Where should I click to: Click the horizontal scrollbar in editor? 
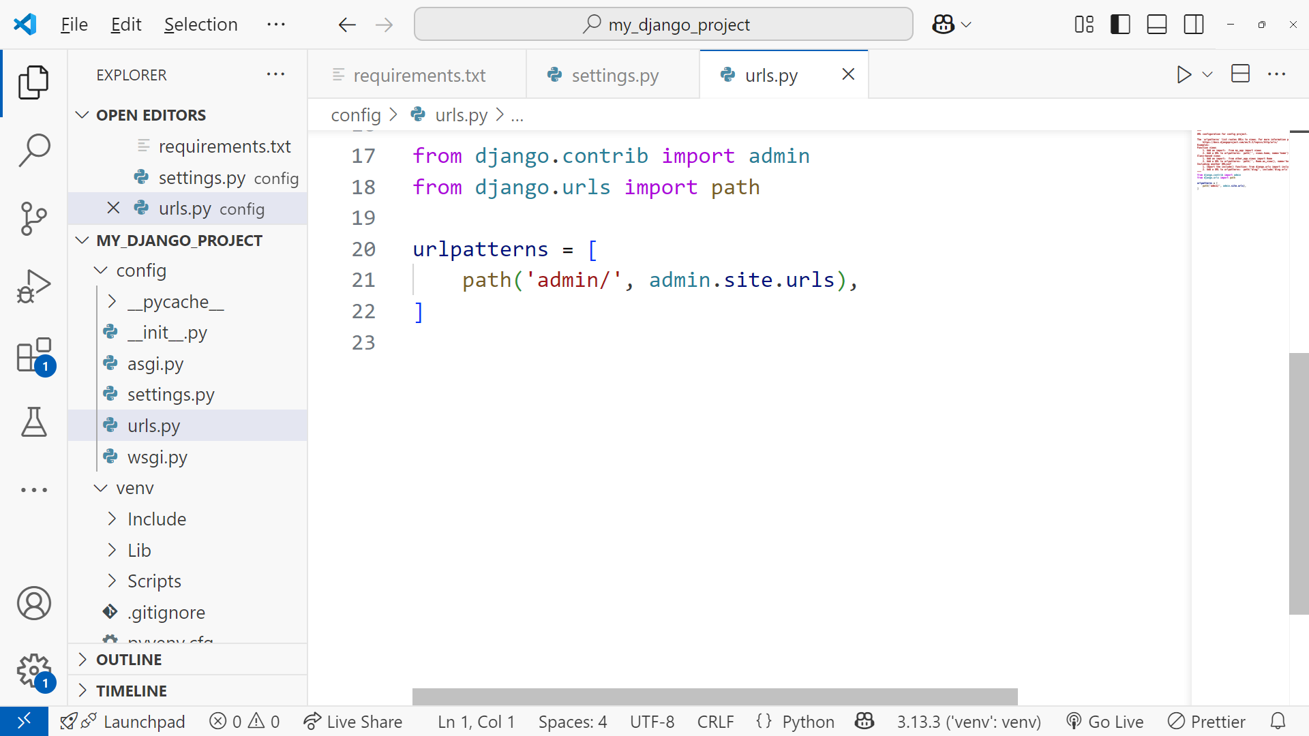(714, 696)
